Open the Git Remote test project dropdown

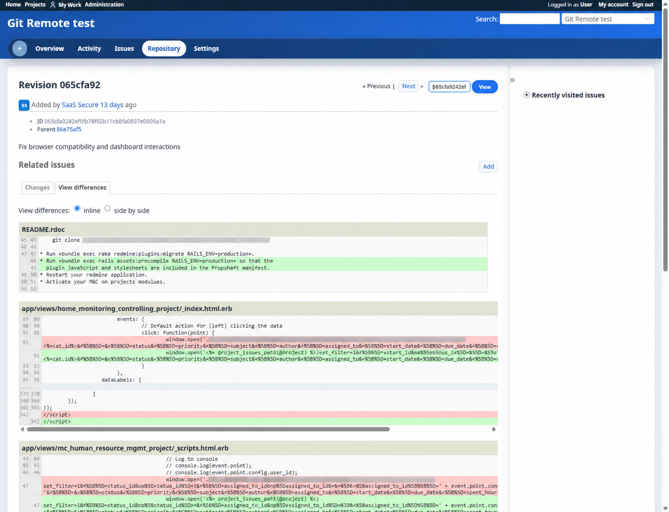point(608,19)
